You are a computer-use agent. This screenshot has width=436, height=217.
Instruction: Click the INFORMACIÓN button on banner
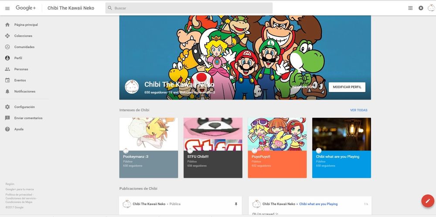[303, 87]
